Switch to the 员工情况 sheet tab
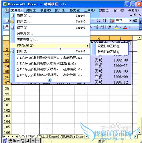The width and height of the screenshot is (142, 143). tap(28, 136)
